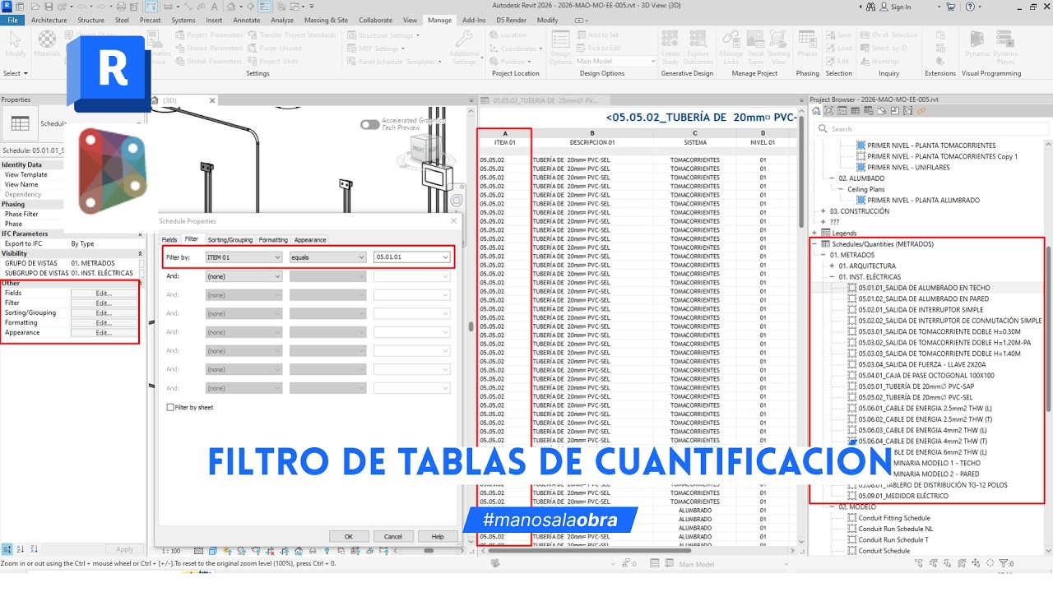Open Explore Outcomes tool
1053x592 pixels.
[698, 48]
